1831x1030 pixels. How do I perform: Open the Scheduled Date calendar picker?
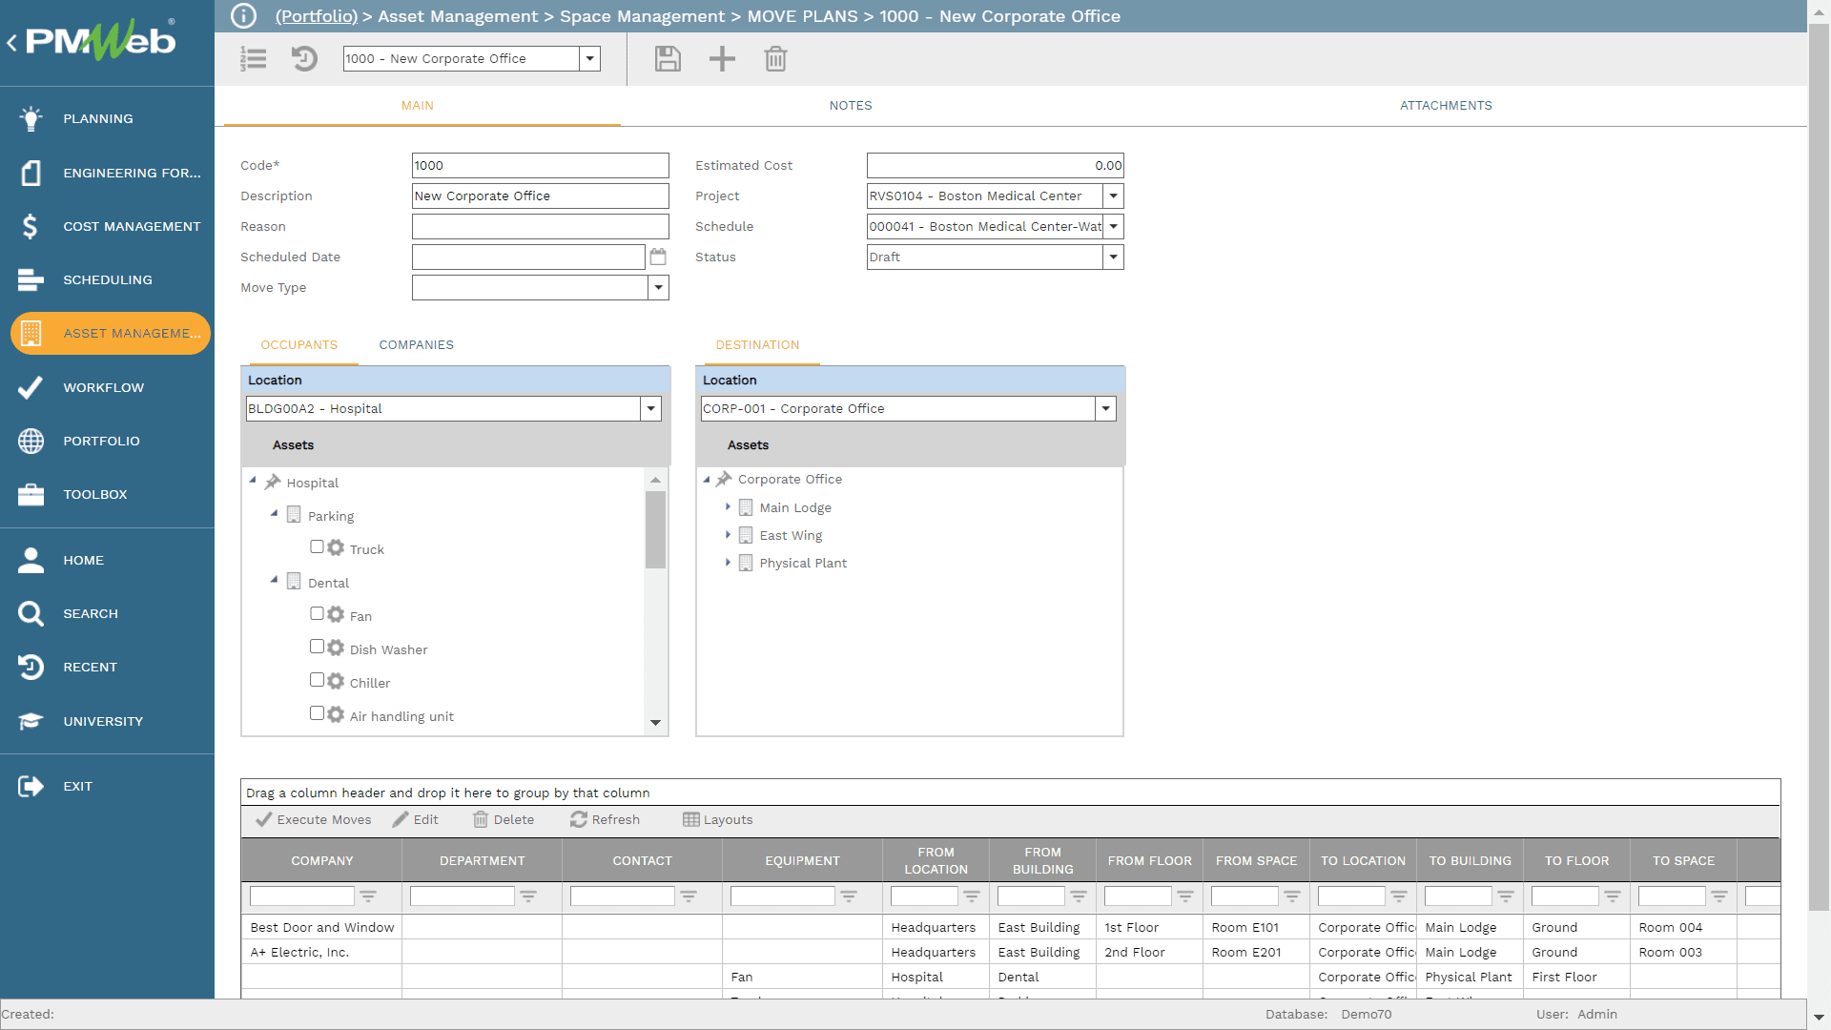click(x=658, y=257)
